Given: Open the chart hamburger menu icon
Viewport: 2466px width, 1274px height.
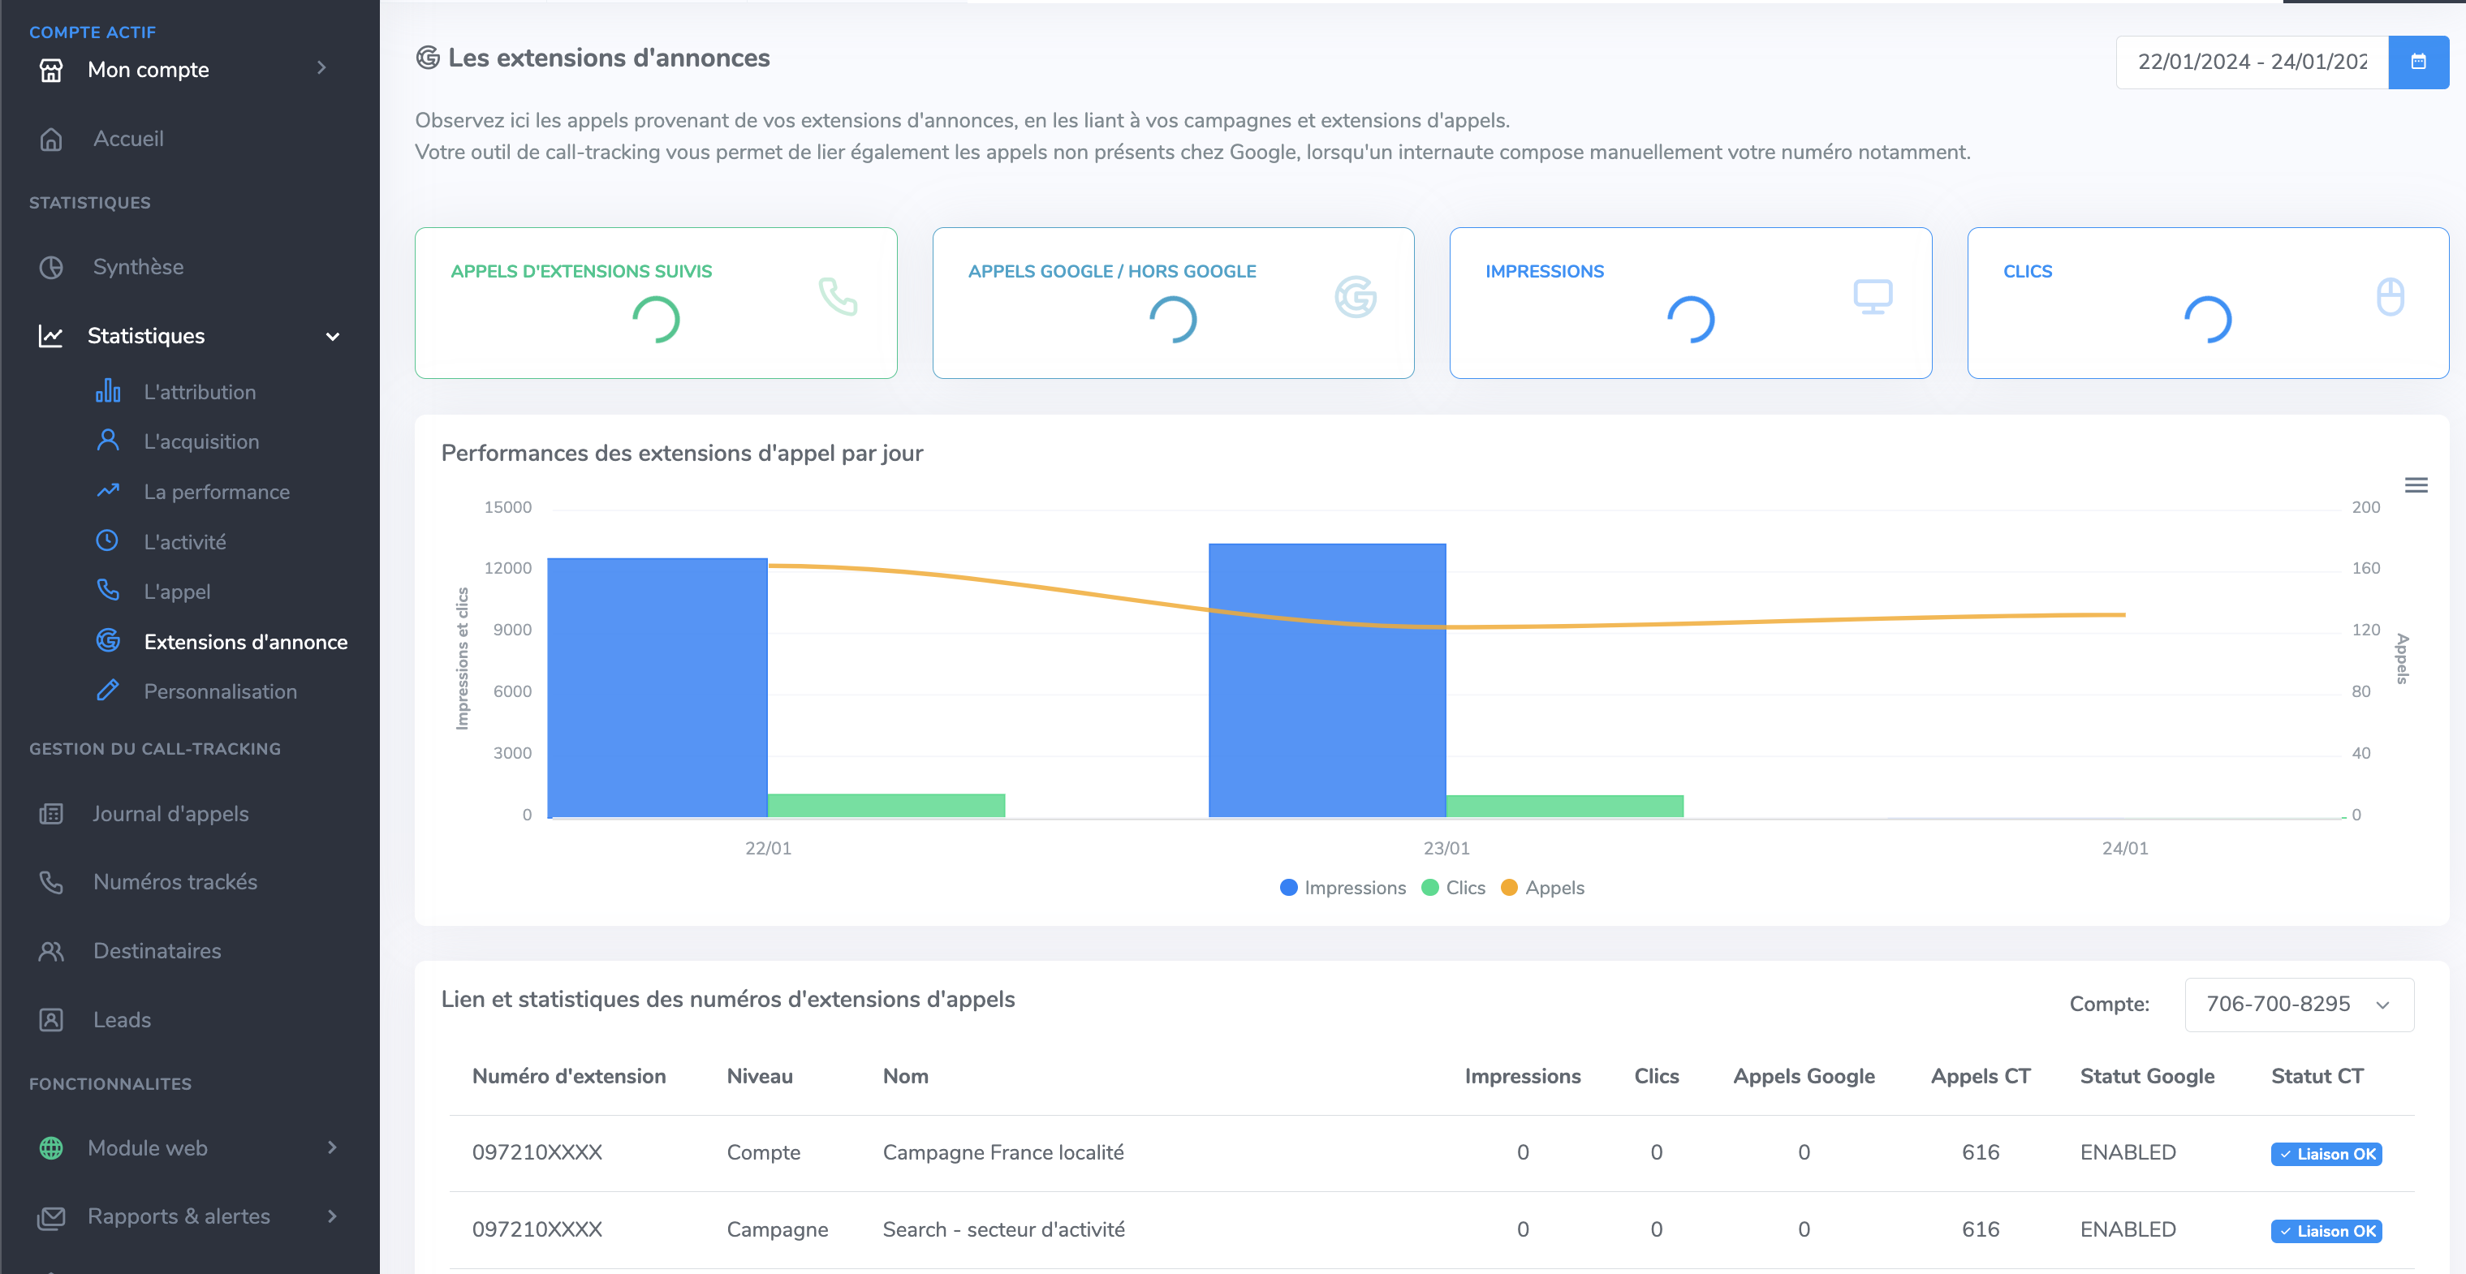Looking at the screenshot, I should point(2415,485).
